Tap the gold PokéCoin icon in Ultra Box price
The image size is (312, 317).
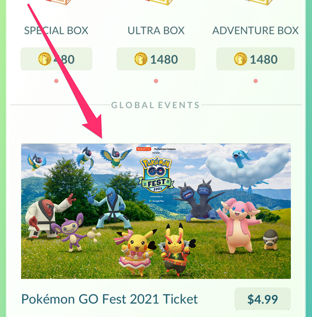(x=141, y=59)
